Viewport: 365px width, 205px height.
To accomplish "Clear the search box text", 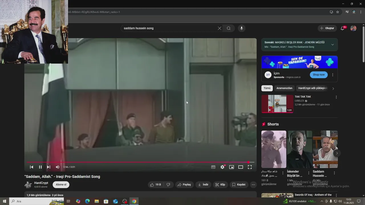I will point(220,28).
